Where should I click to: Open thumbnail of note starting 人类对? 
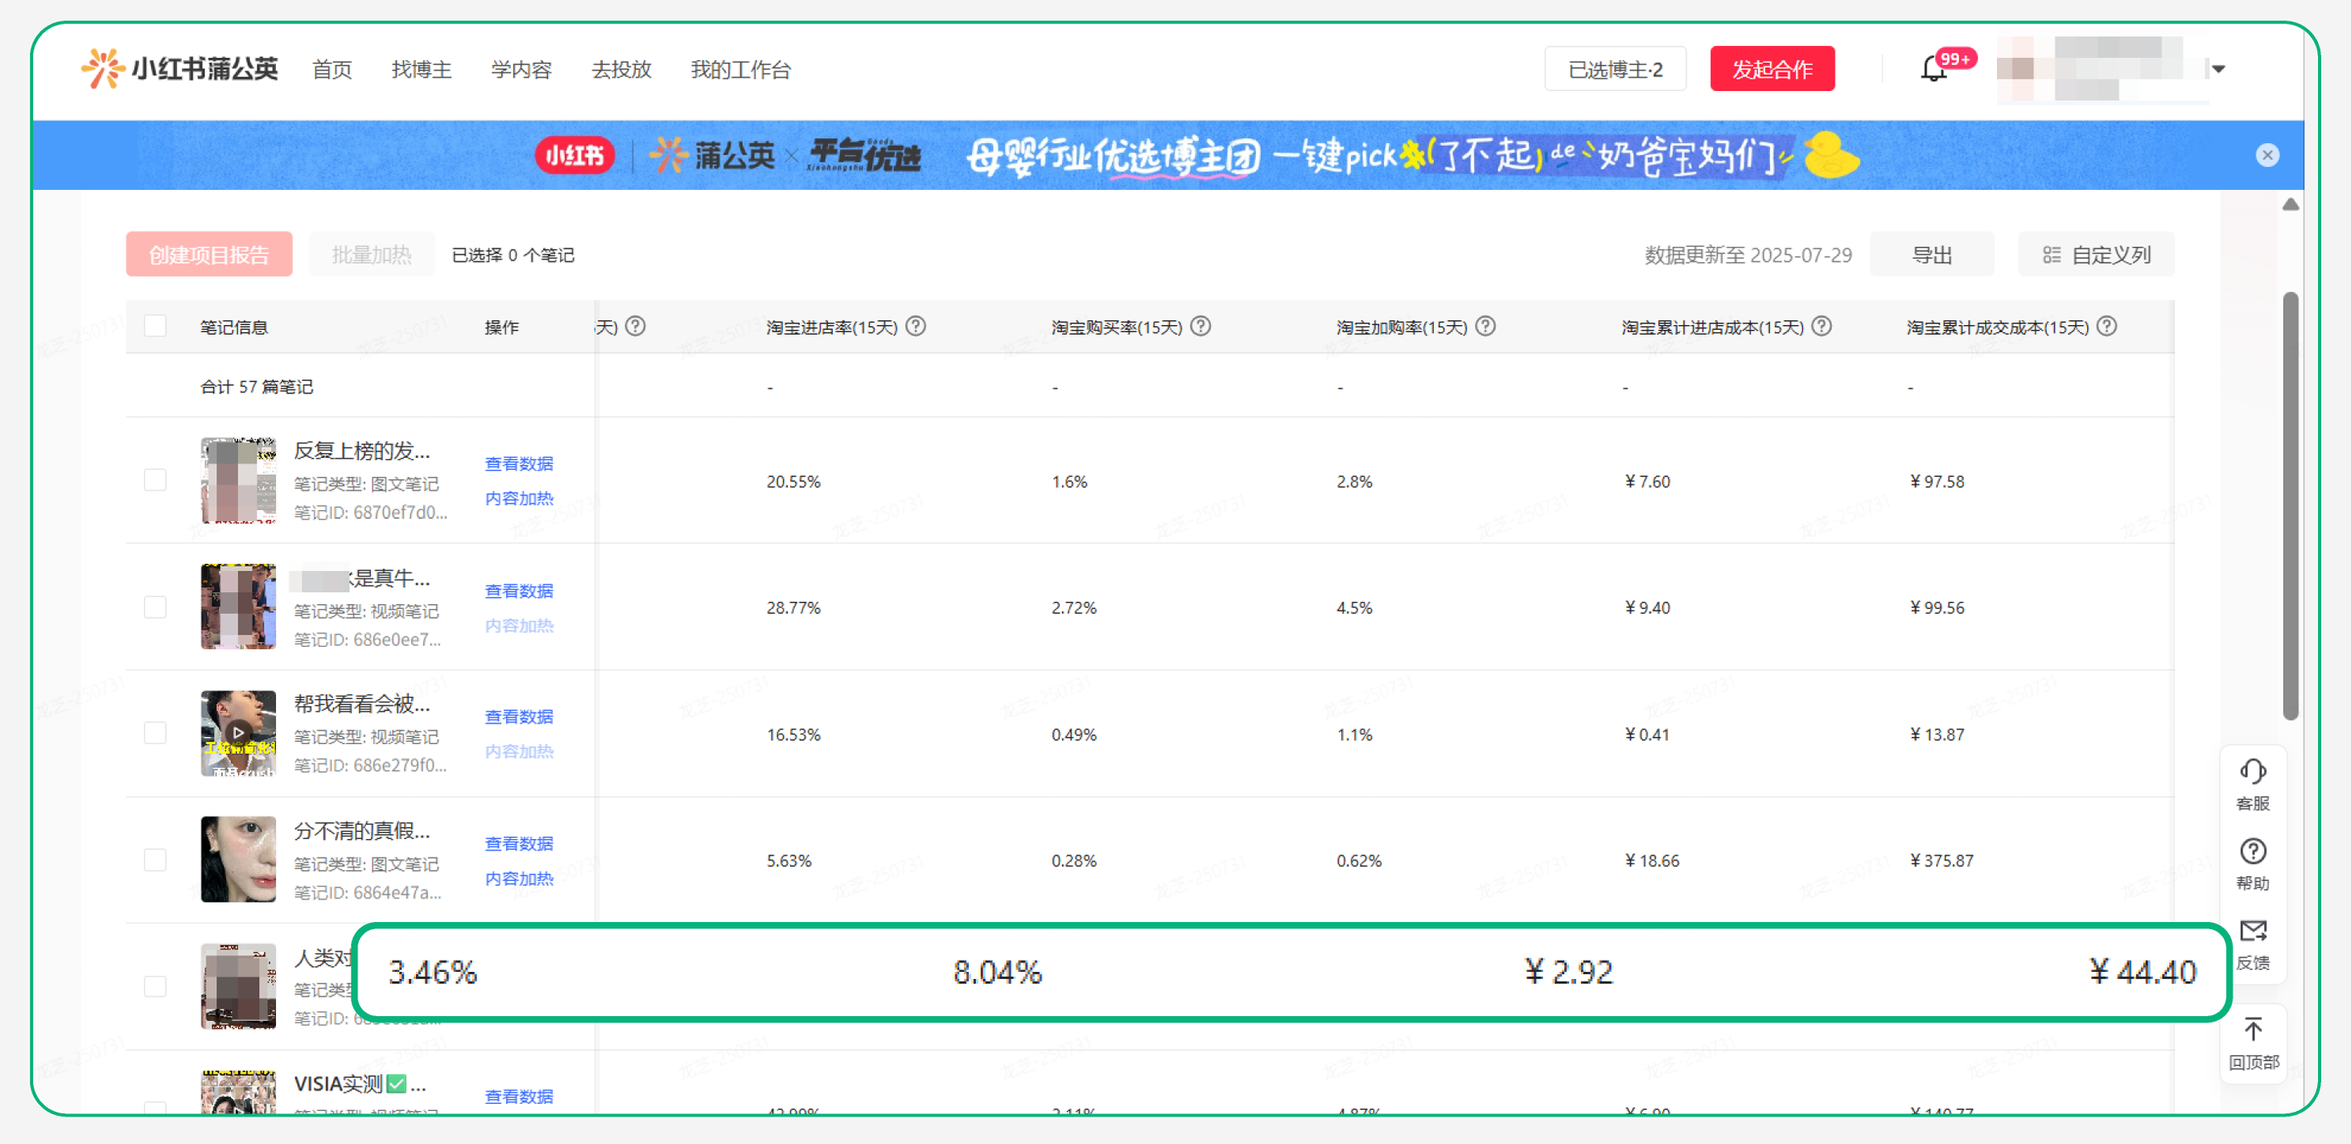238,987
